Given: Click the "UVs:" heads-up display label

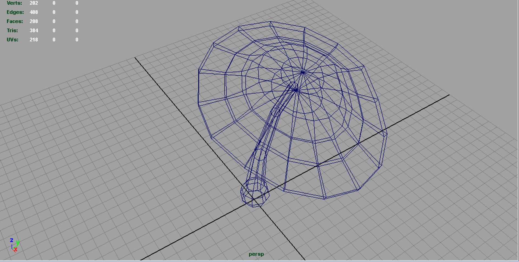Looking at the screenshot, I should click(13, 40).
